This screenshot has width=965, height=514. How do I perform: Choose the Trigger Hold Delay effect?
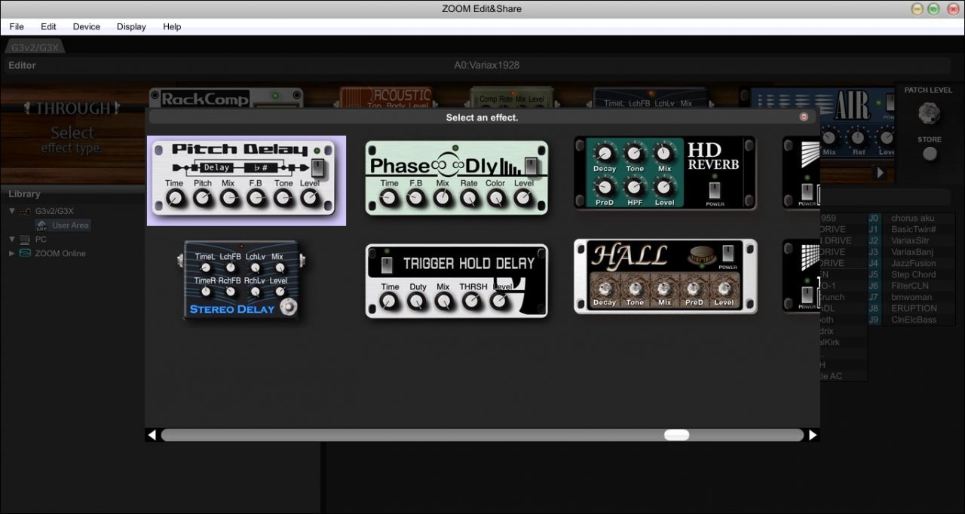(x=457, y=280)
